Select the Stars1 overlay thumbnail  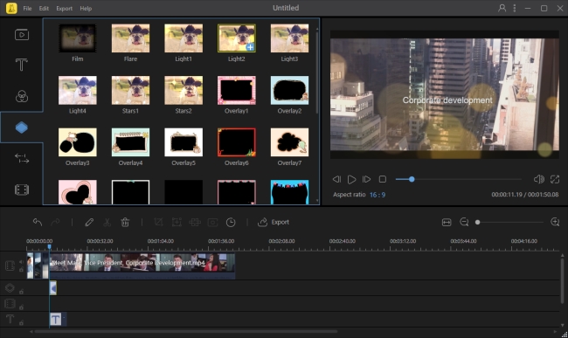[130, 91]
